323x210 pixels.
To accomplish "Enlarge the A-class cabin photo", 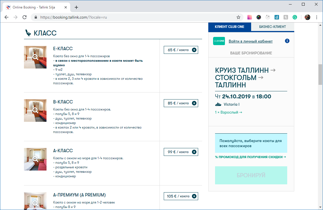I will point(35,159).
